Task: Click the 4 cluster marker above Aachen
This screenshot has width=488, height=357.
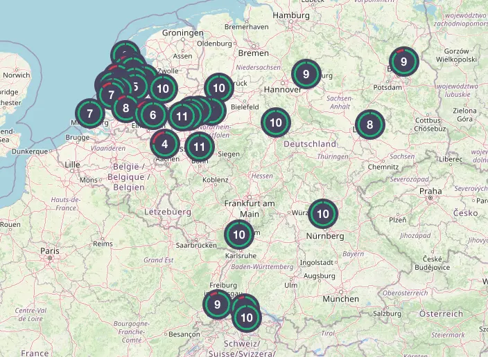Action: click(x=164, y=144)
